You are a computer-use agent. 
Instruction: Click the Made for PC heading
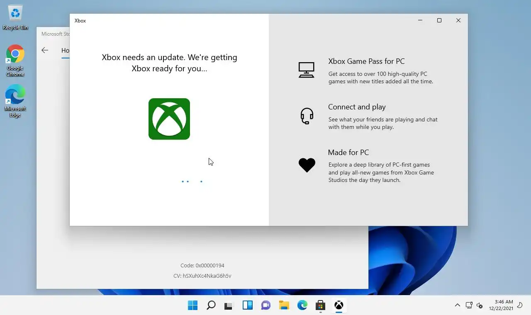[x=348, y=153]
